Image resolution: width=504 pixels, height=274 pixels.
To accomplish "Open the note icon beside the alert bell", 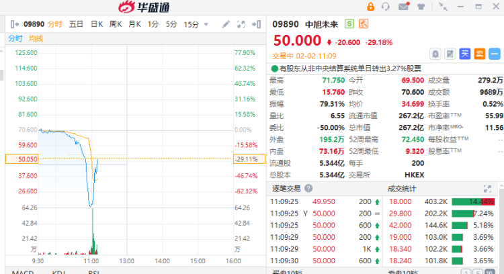I will [450, 53].
